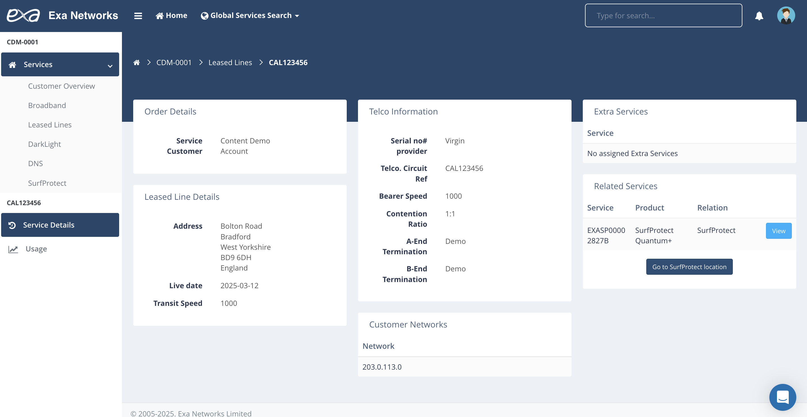807x417 pixels.
Task: Click Leased Lines breadcrumb link
Action: 230,63
